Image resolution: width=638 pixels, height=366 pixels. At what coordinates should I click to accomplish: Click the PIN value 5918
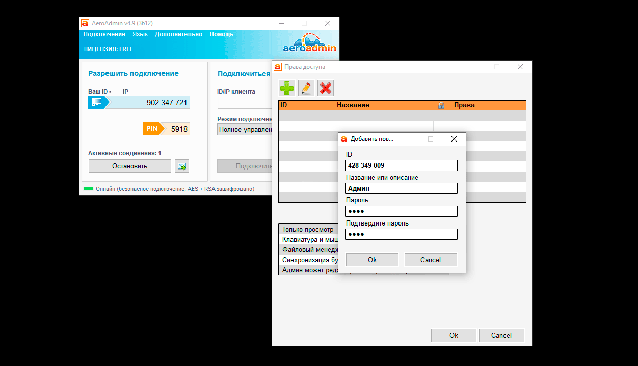pyautogui.click(x=179, y=129)
